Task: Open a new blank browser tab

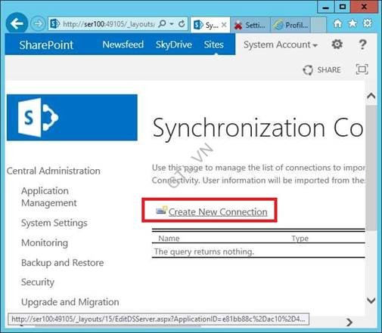Action: click(x=318, y=25)
